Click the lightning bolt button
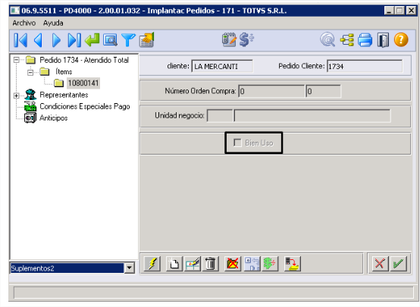 152,264
